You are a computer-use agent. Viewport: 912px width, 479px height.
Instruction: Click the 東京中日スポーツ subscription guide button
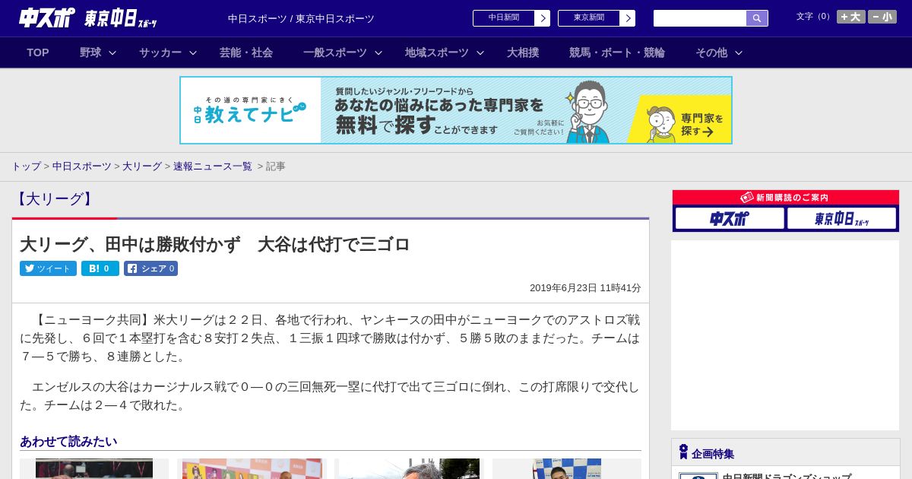click(x=841, y=219)
